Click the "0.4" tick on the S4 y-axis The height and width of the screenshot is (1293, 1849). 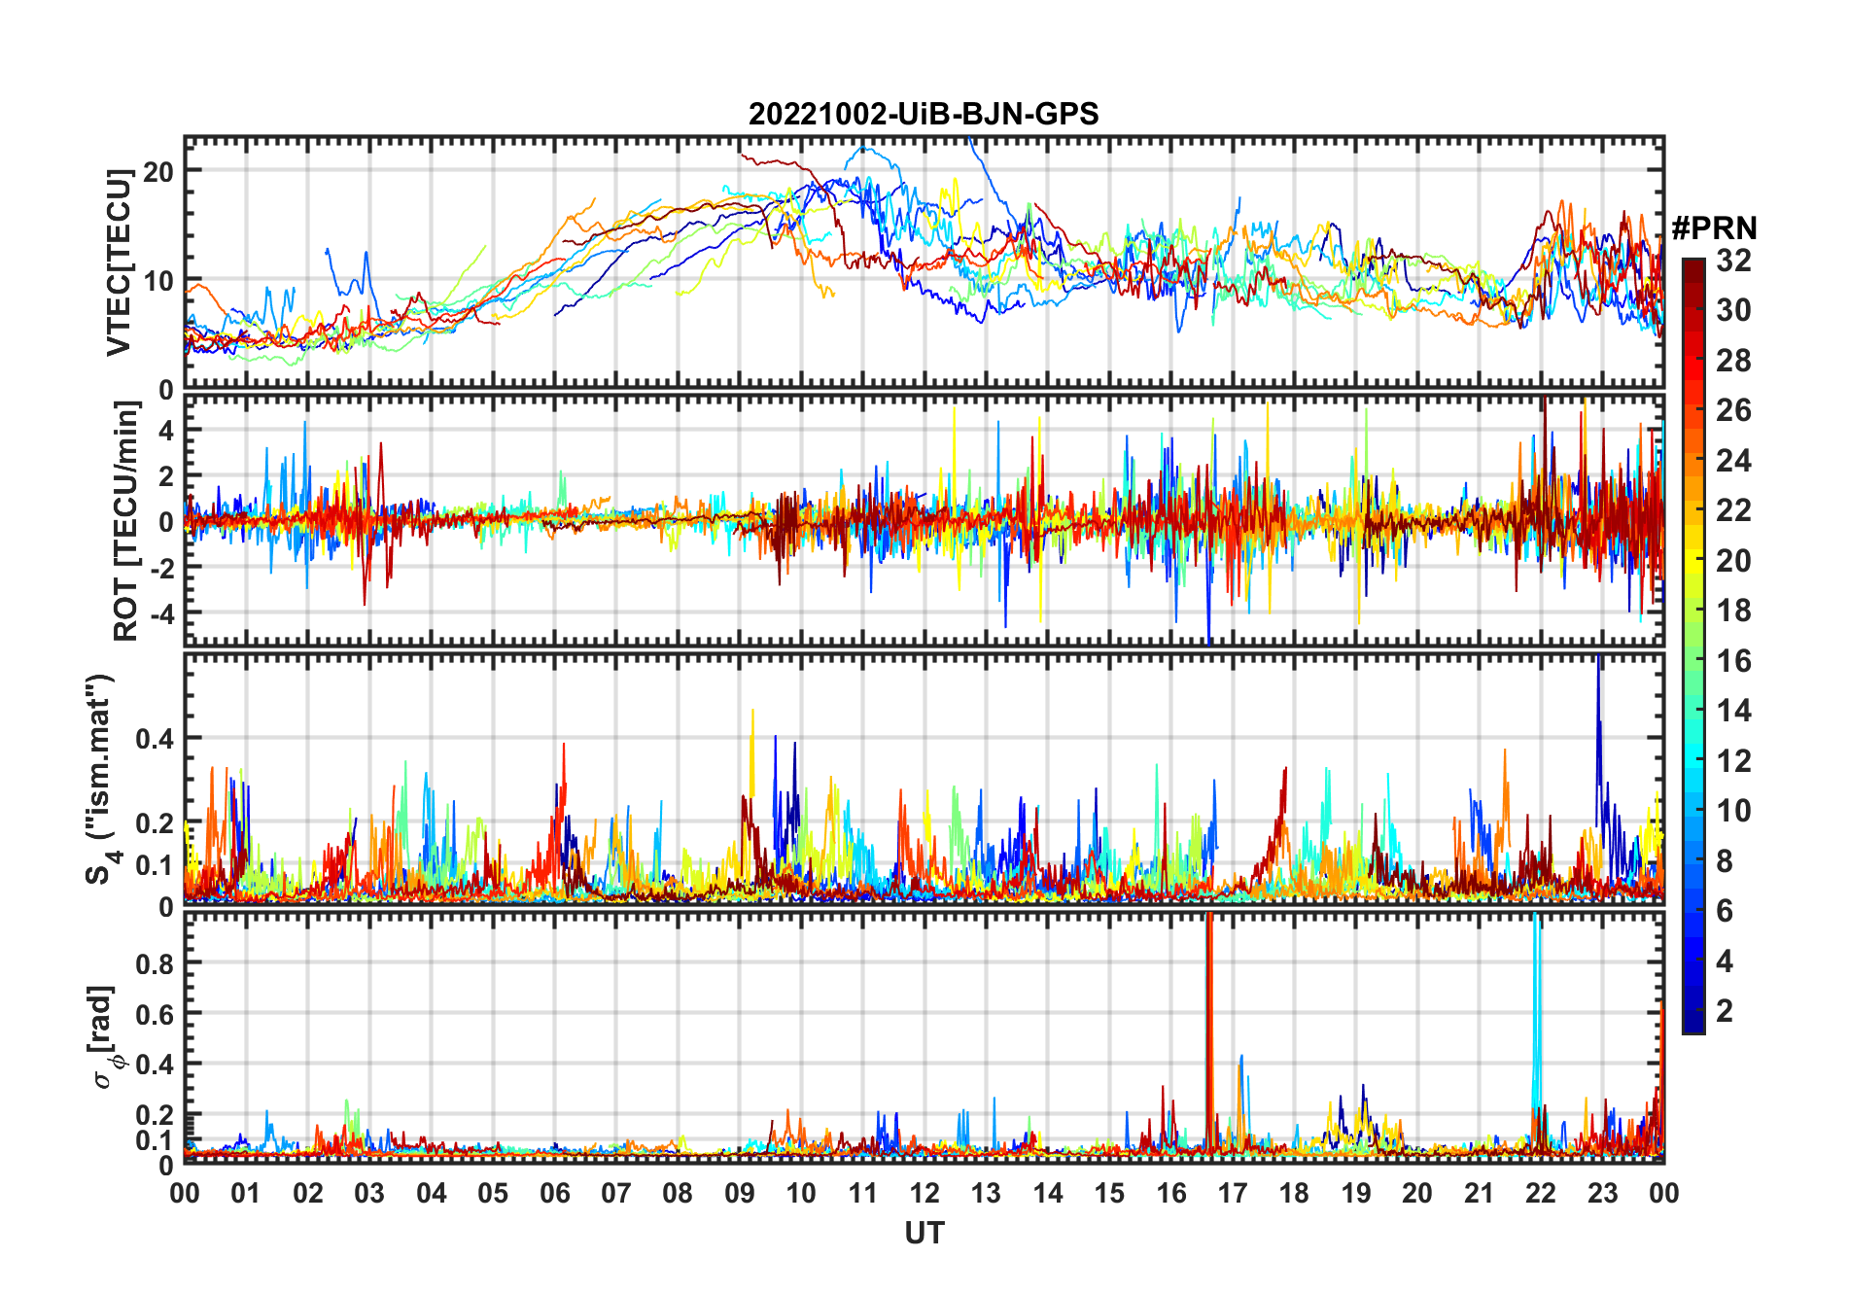pyautogui.click(x=156, y=739)
